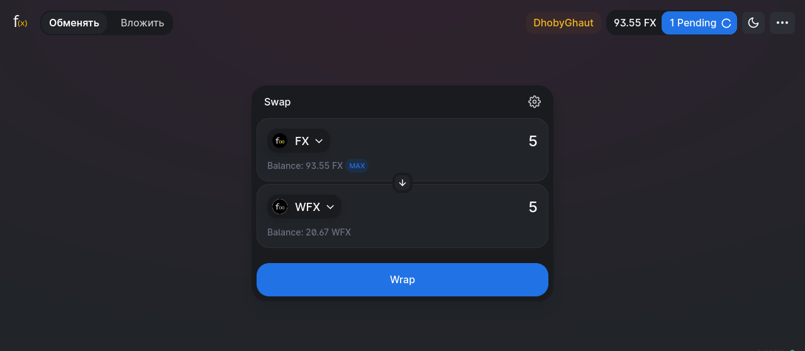Open the three-dots more menu

pos(782,23)
